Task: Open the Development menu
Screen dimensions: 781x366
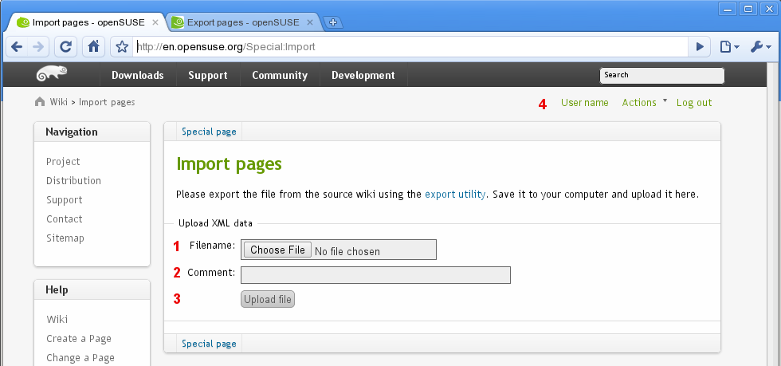Action: pyautogui.click(x=363, y=75)
